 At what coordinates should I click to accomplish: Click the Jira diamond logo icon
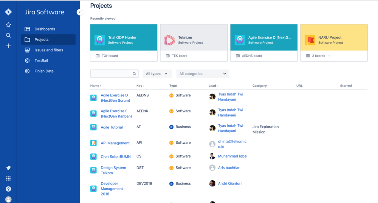pos(8,12)
